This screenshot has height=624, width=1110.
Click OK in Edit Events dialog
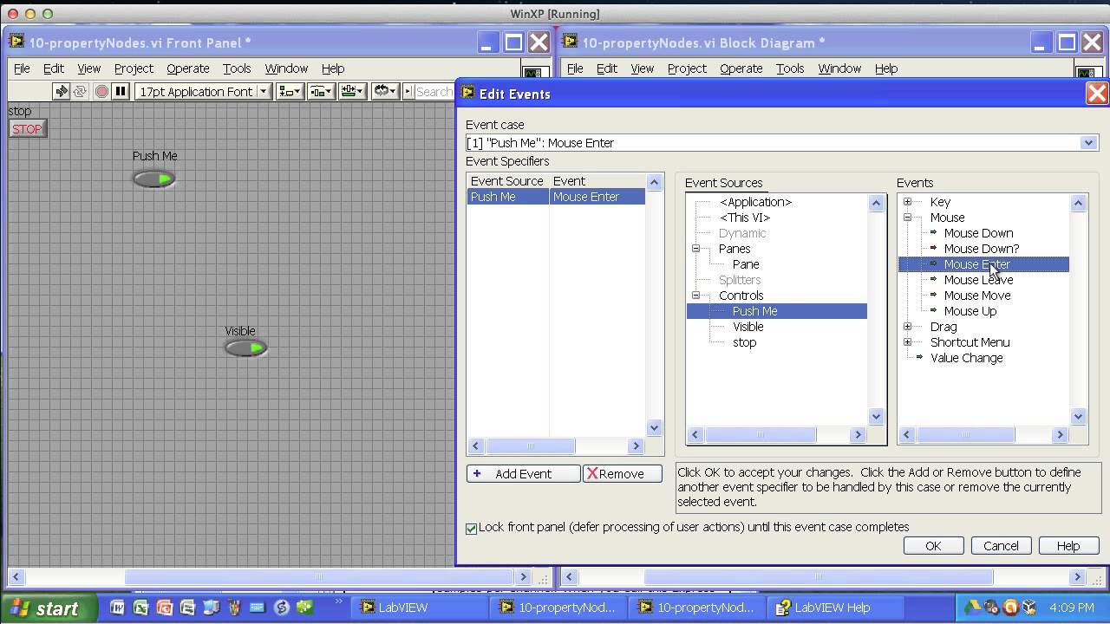(933, 546)
